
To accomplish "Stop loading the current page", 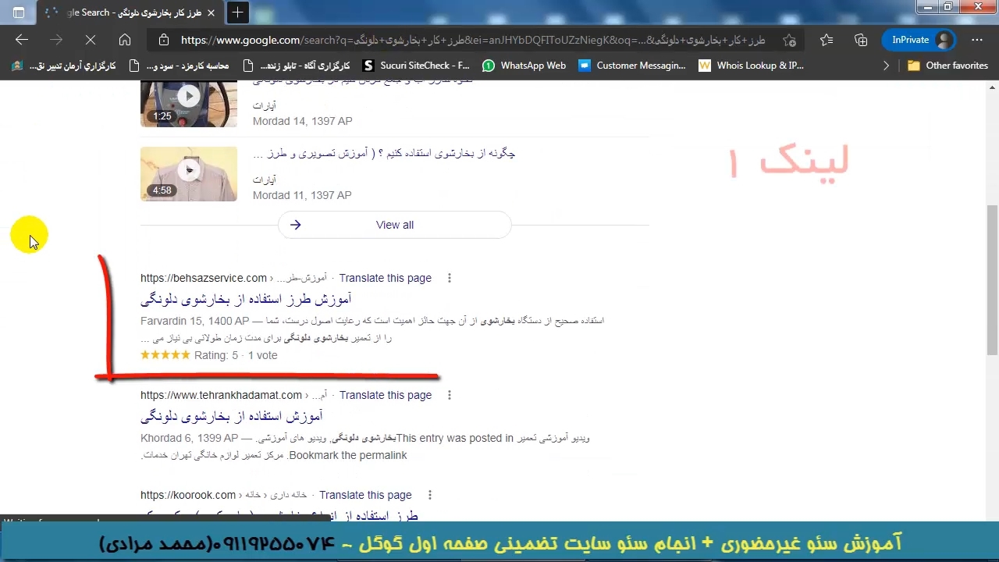I will (90, 40).
